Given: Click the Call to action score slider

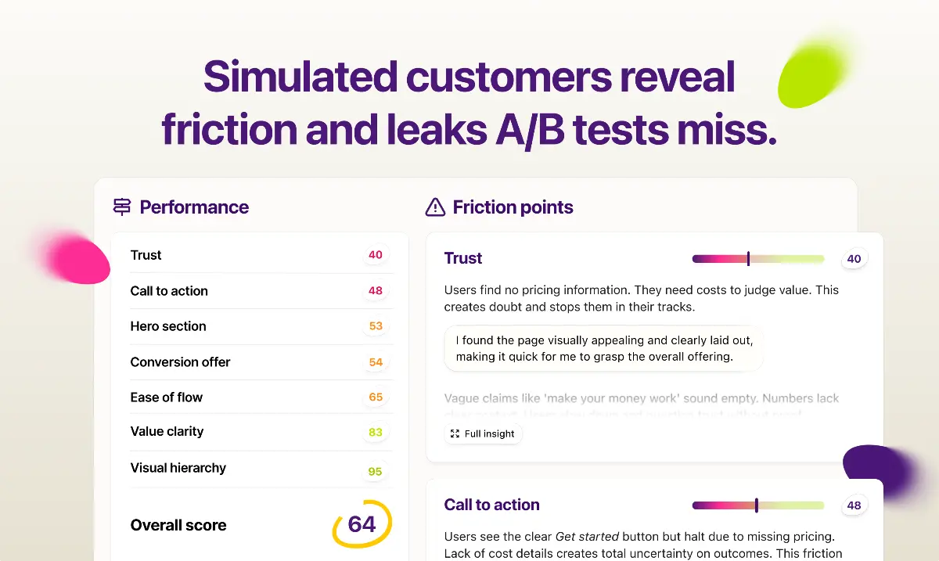Looking at the screenshot, I should [757, 505].
